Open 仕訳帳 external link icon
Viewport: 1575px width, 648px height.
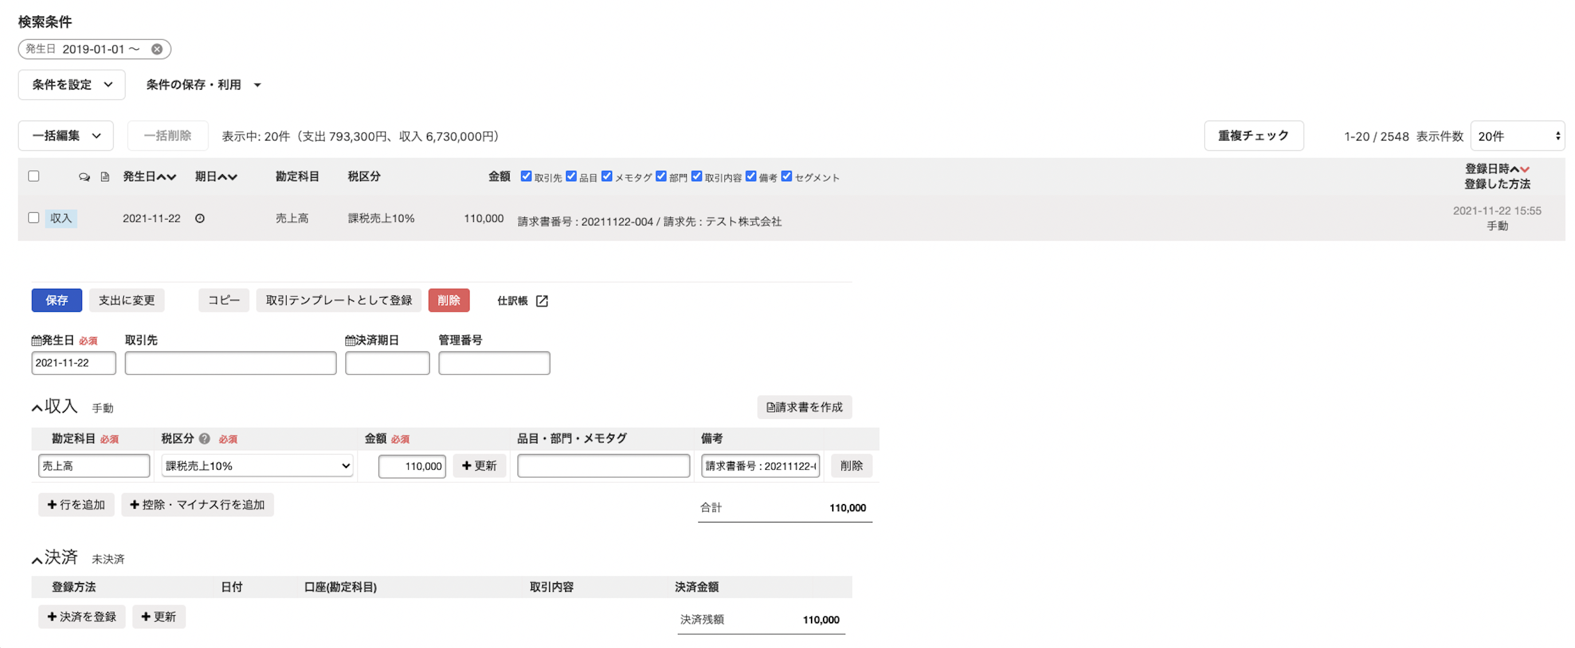coord(542,300)
